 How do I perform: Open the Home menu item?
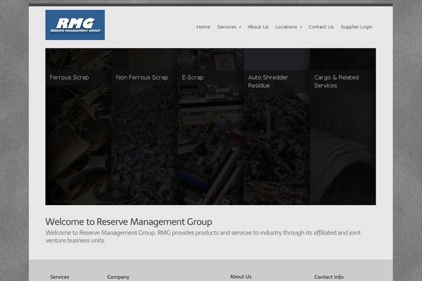pyautogui.click(x=203, y=27)
